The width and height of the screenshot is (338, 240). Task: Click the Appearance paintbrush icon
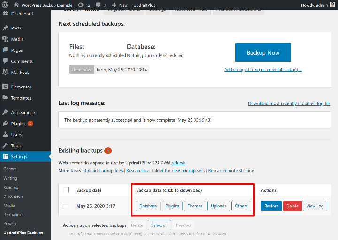click(5, 113)
